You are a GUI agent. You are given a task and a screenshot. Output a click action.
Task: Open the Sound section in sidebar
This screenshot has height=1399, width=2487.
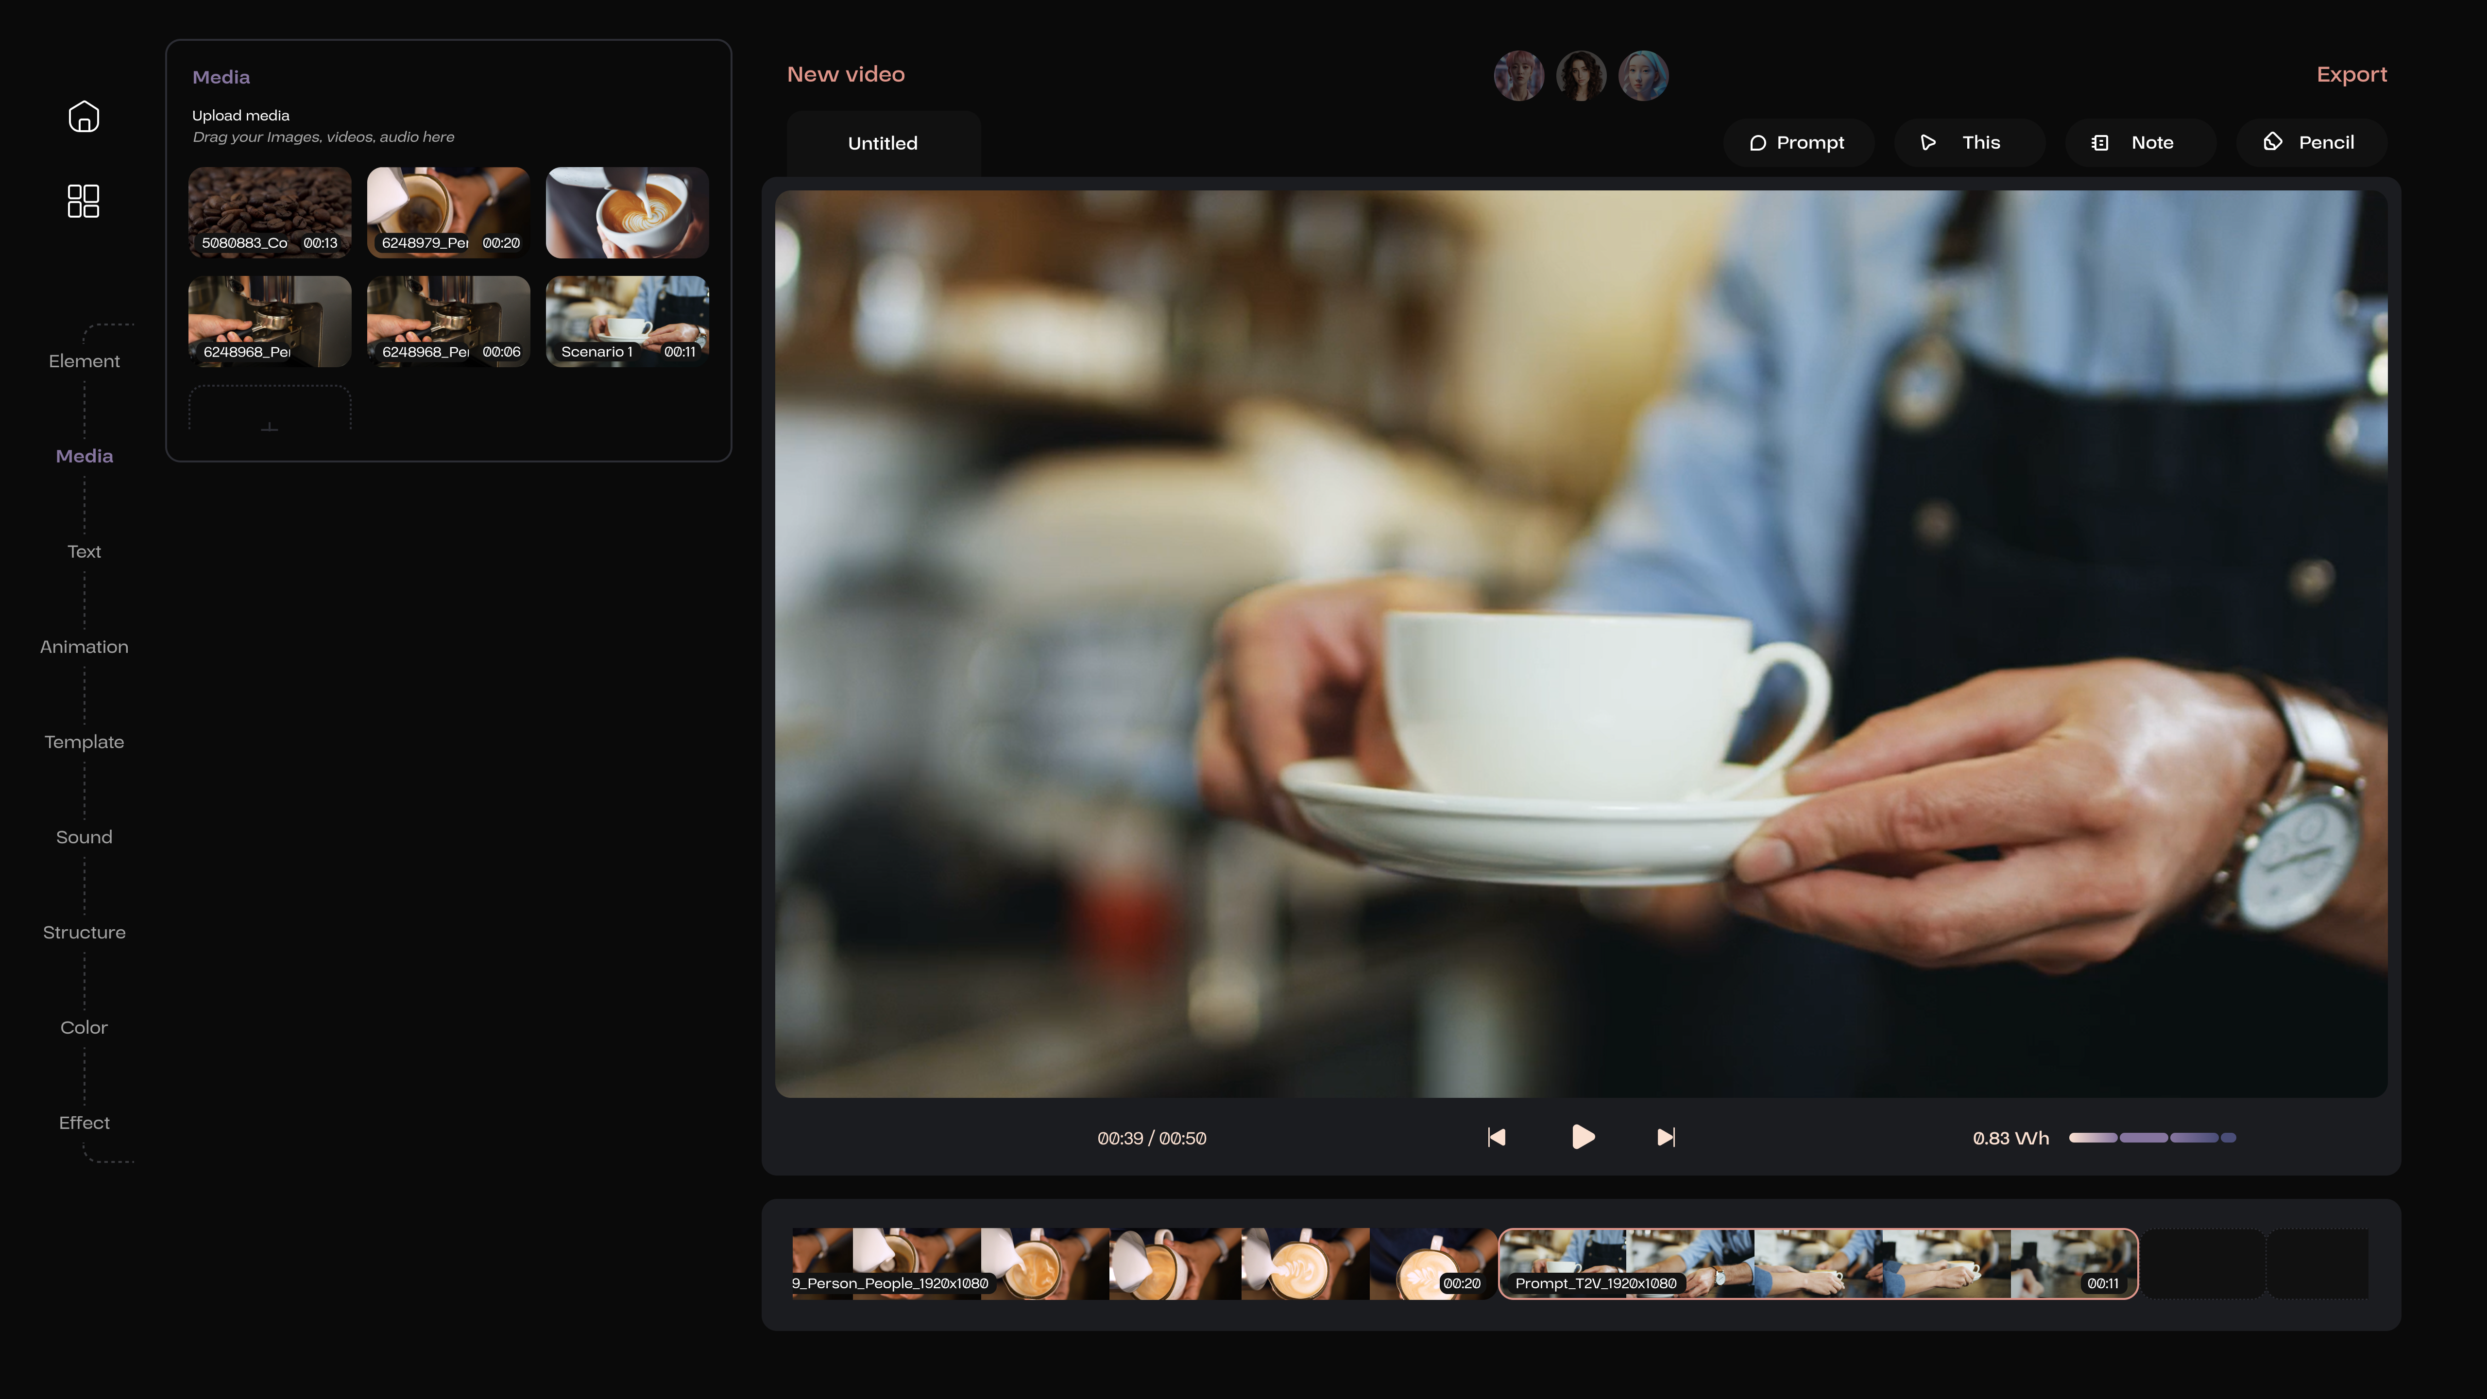[x=84, y=837]
